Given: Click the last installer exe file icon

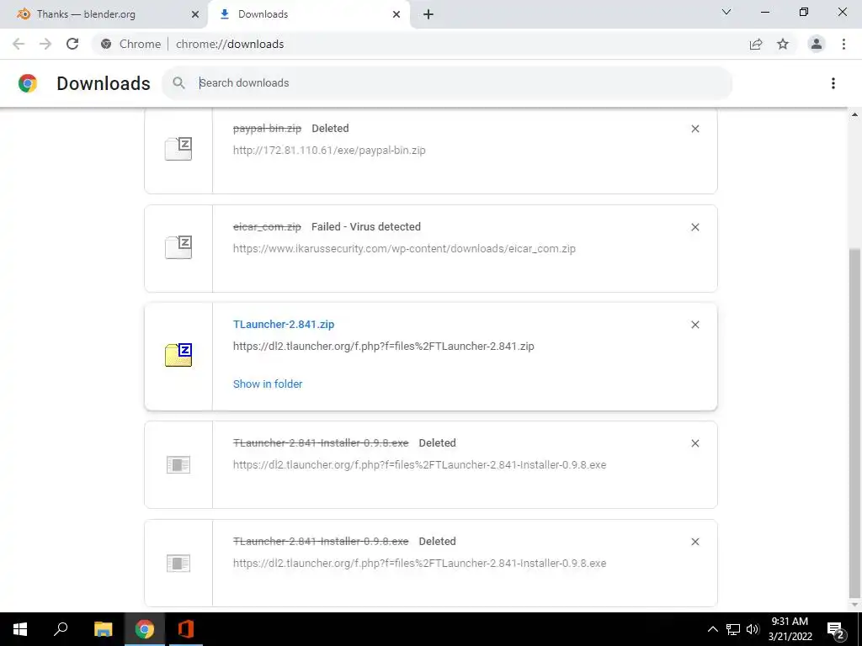Looking at the screenshot, I should tap(178, 563).
